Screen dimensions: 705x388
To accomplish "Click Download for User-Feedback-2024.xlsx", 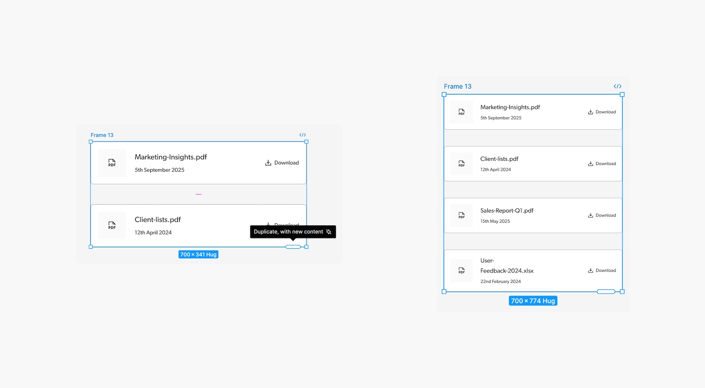I will tap(602, 270).
